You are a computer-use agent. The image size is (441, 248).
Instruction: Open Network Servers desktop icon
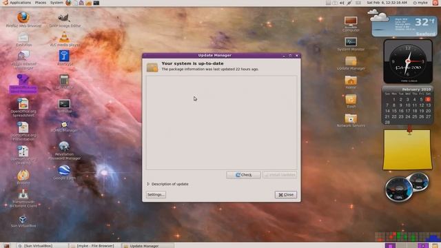pyautogui.click(x=351, y=118)
